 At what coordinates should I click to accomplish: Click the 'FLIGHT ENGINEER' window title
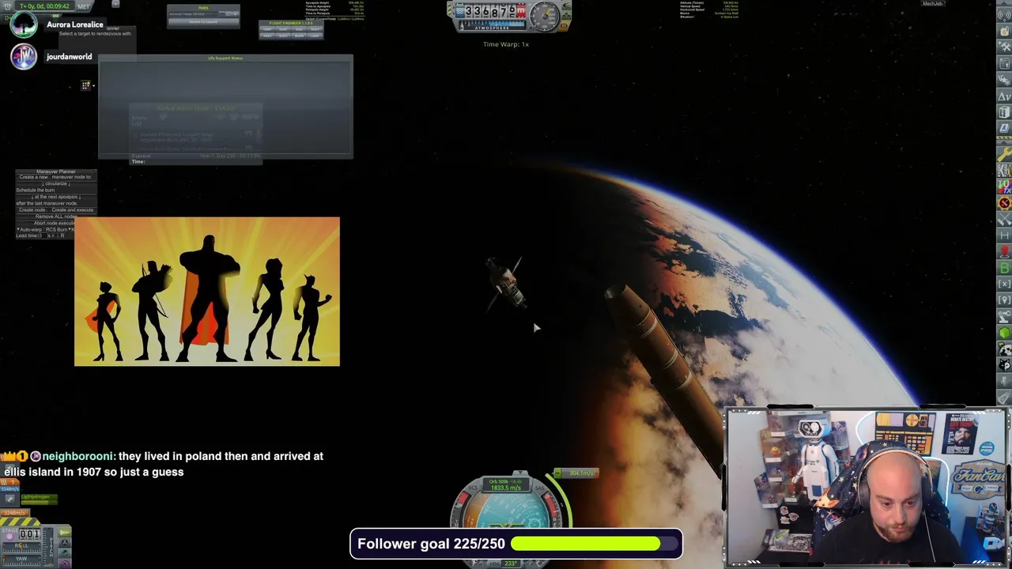coord(291,23)
